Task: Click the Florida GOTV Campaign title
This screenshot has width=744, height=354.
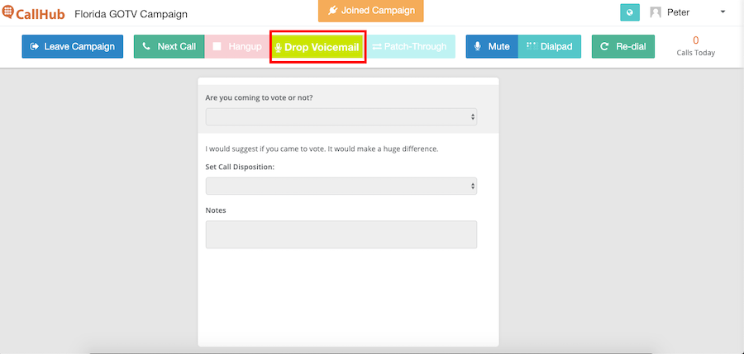Action: (131, 14)
